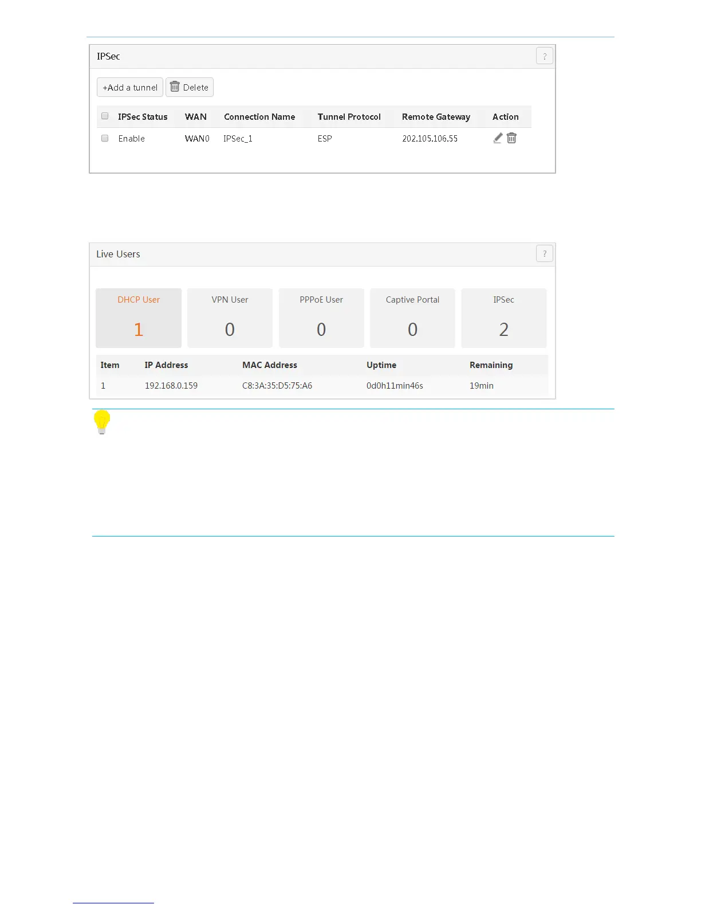Click the Remaining column header

pos(491,365)
